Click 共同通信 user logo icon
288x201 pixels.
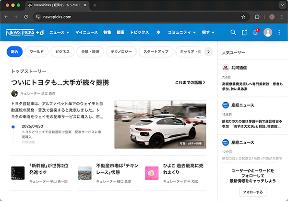coord(226,68)
